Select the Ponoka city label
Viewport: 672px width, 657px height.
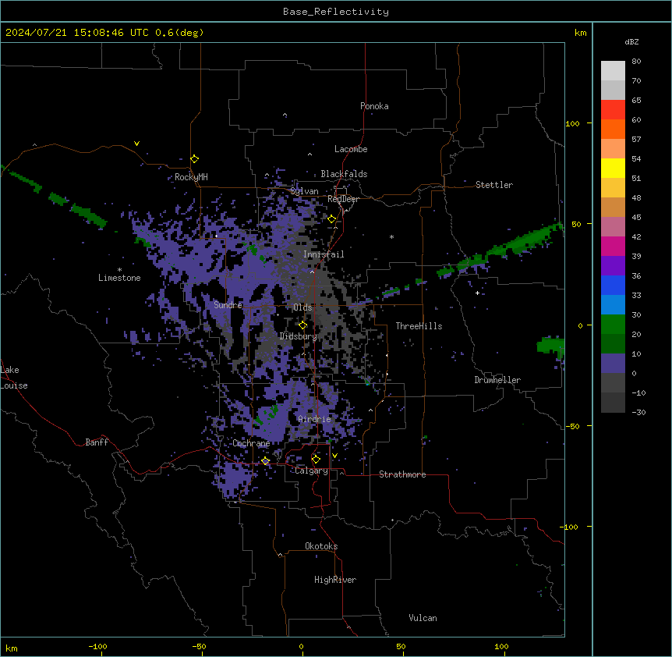pos(374,106)
